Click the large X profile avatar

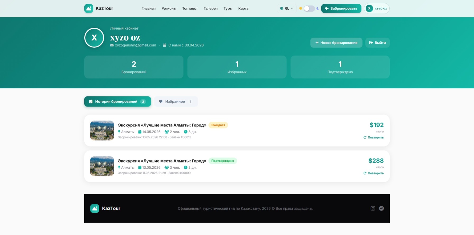pos(94,38)
